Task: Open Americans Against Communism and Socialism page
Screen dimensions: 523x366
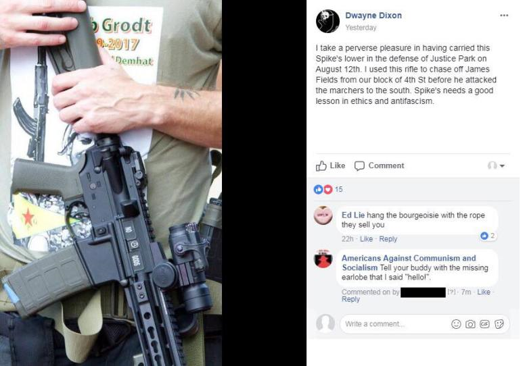Action: click(x=409, y=263)
